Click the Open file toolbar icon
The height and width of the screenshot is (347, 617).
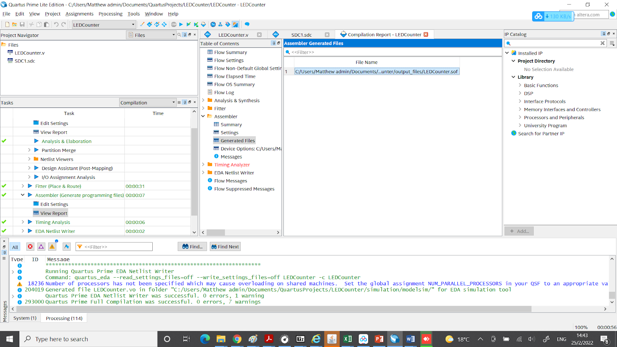click(14, 24)
